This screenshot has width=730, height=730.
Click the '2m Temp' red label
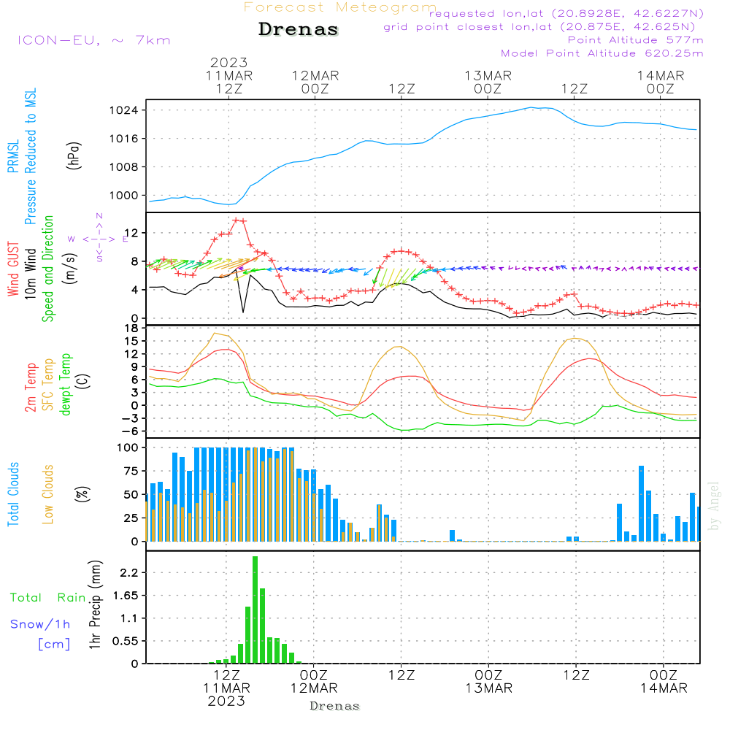tap(30, 388)
